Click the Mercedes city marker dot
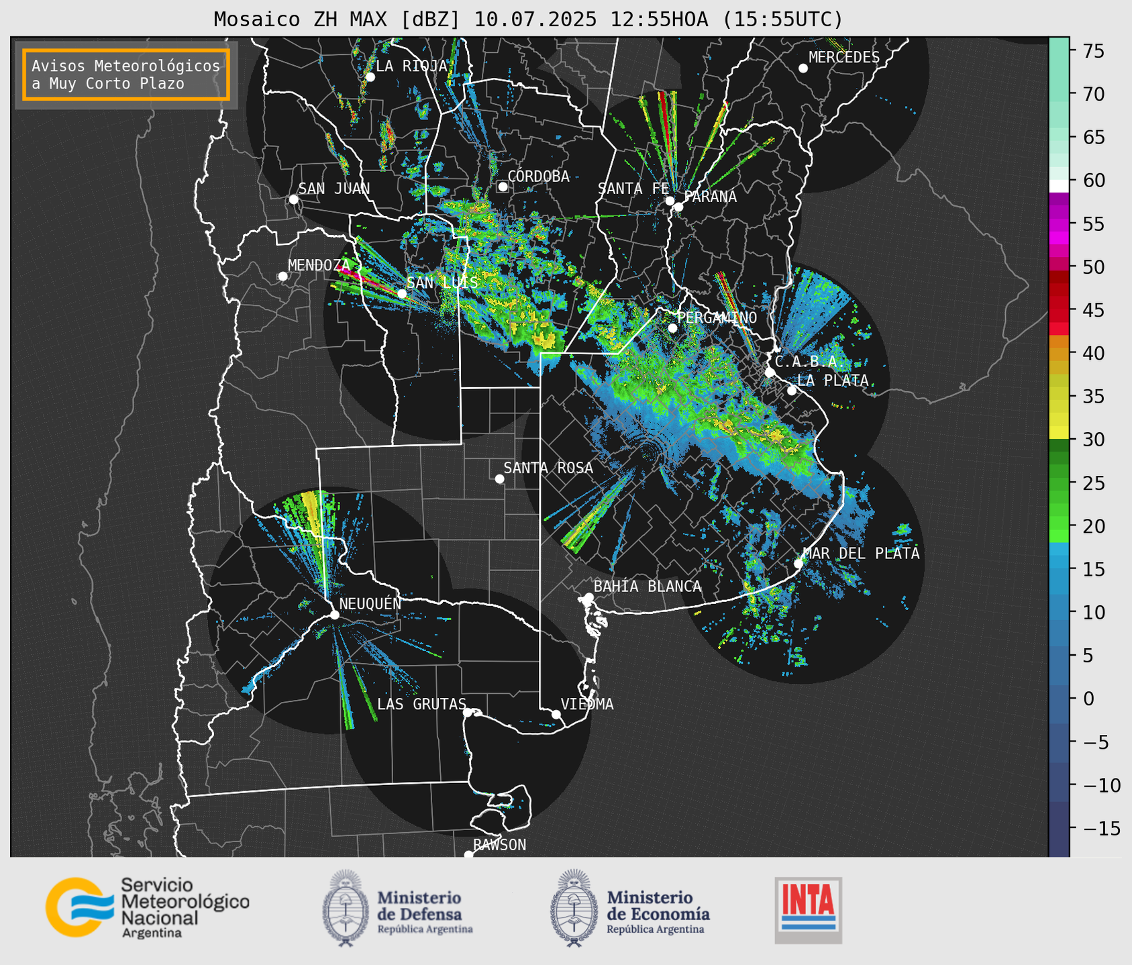Image resolution: width=1132 pixels, height=965 pixels. tap(803, 68)
